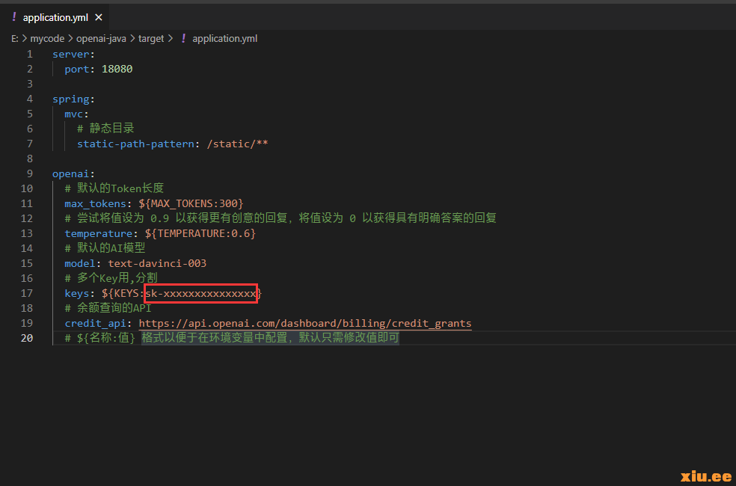This screenshot has width=736, height=486.
Task: Click the text-davinci-003 model value
Action: 157,263
